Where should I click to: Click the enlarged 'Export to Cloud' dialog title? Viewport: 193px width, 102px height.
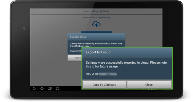coord(98,52)
